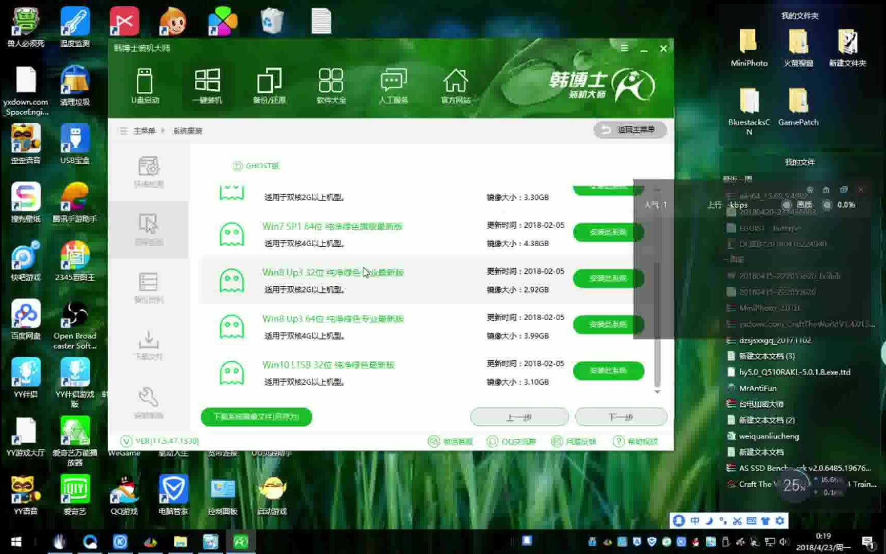The height and width of the screenshot is (554, 886).
Task: Open the 主菜单 breadcrumb dropdown
Action: (143, 131)
